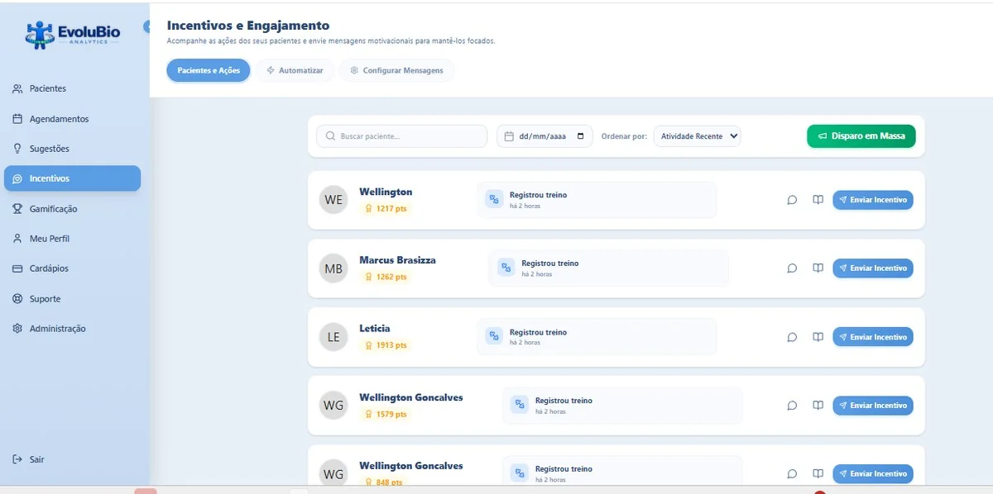Switch to the Configurar Mensagens tab
This screenshot has width=993, height=494.
coord(396,70)
